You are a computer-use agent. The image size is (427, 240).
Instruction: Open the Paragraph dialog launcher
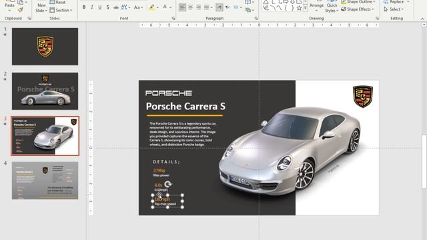point(256,18)
